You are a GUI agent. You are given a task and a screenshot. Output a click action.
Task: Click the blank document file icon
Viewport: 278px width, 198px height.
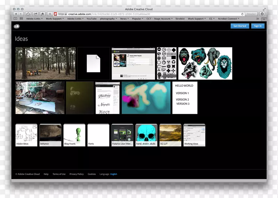pyautogui.click(x=93, y=63)
